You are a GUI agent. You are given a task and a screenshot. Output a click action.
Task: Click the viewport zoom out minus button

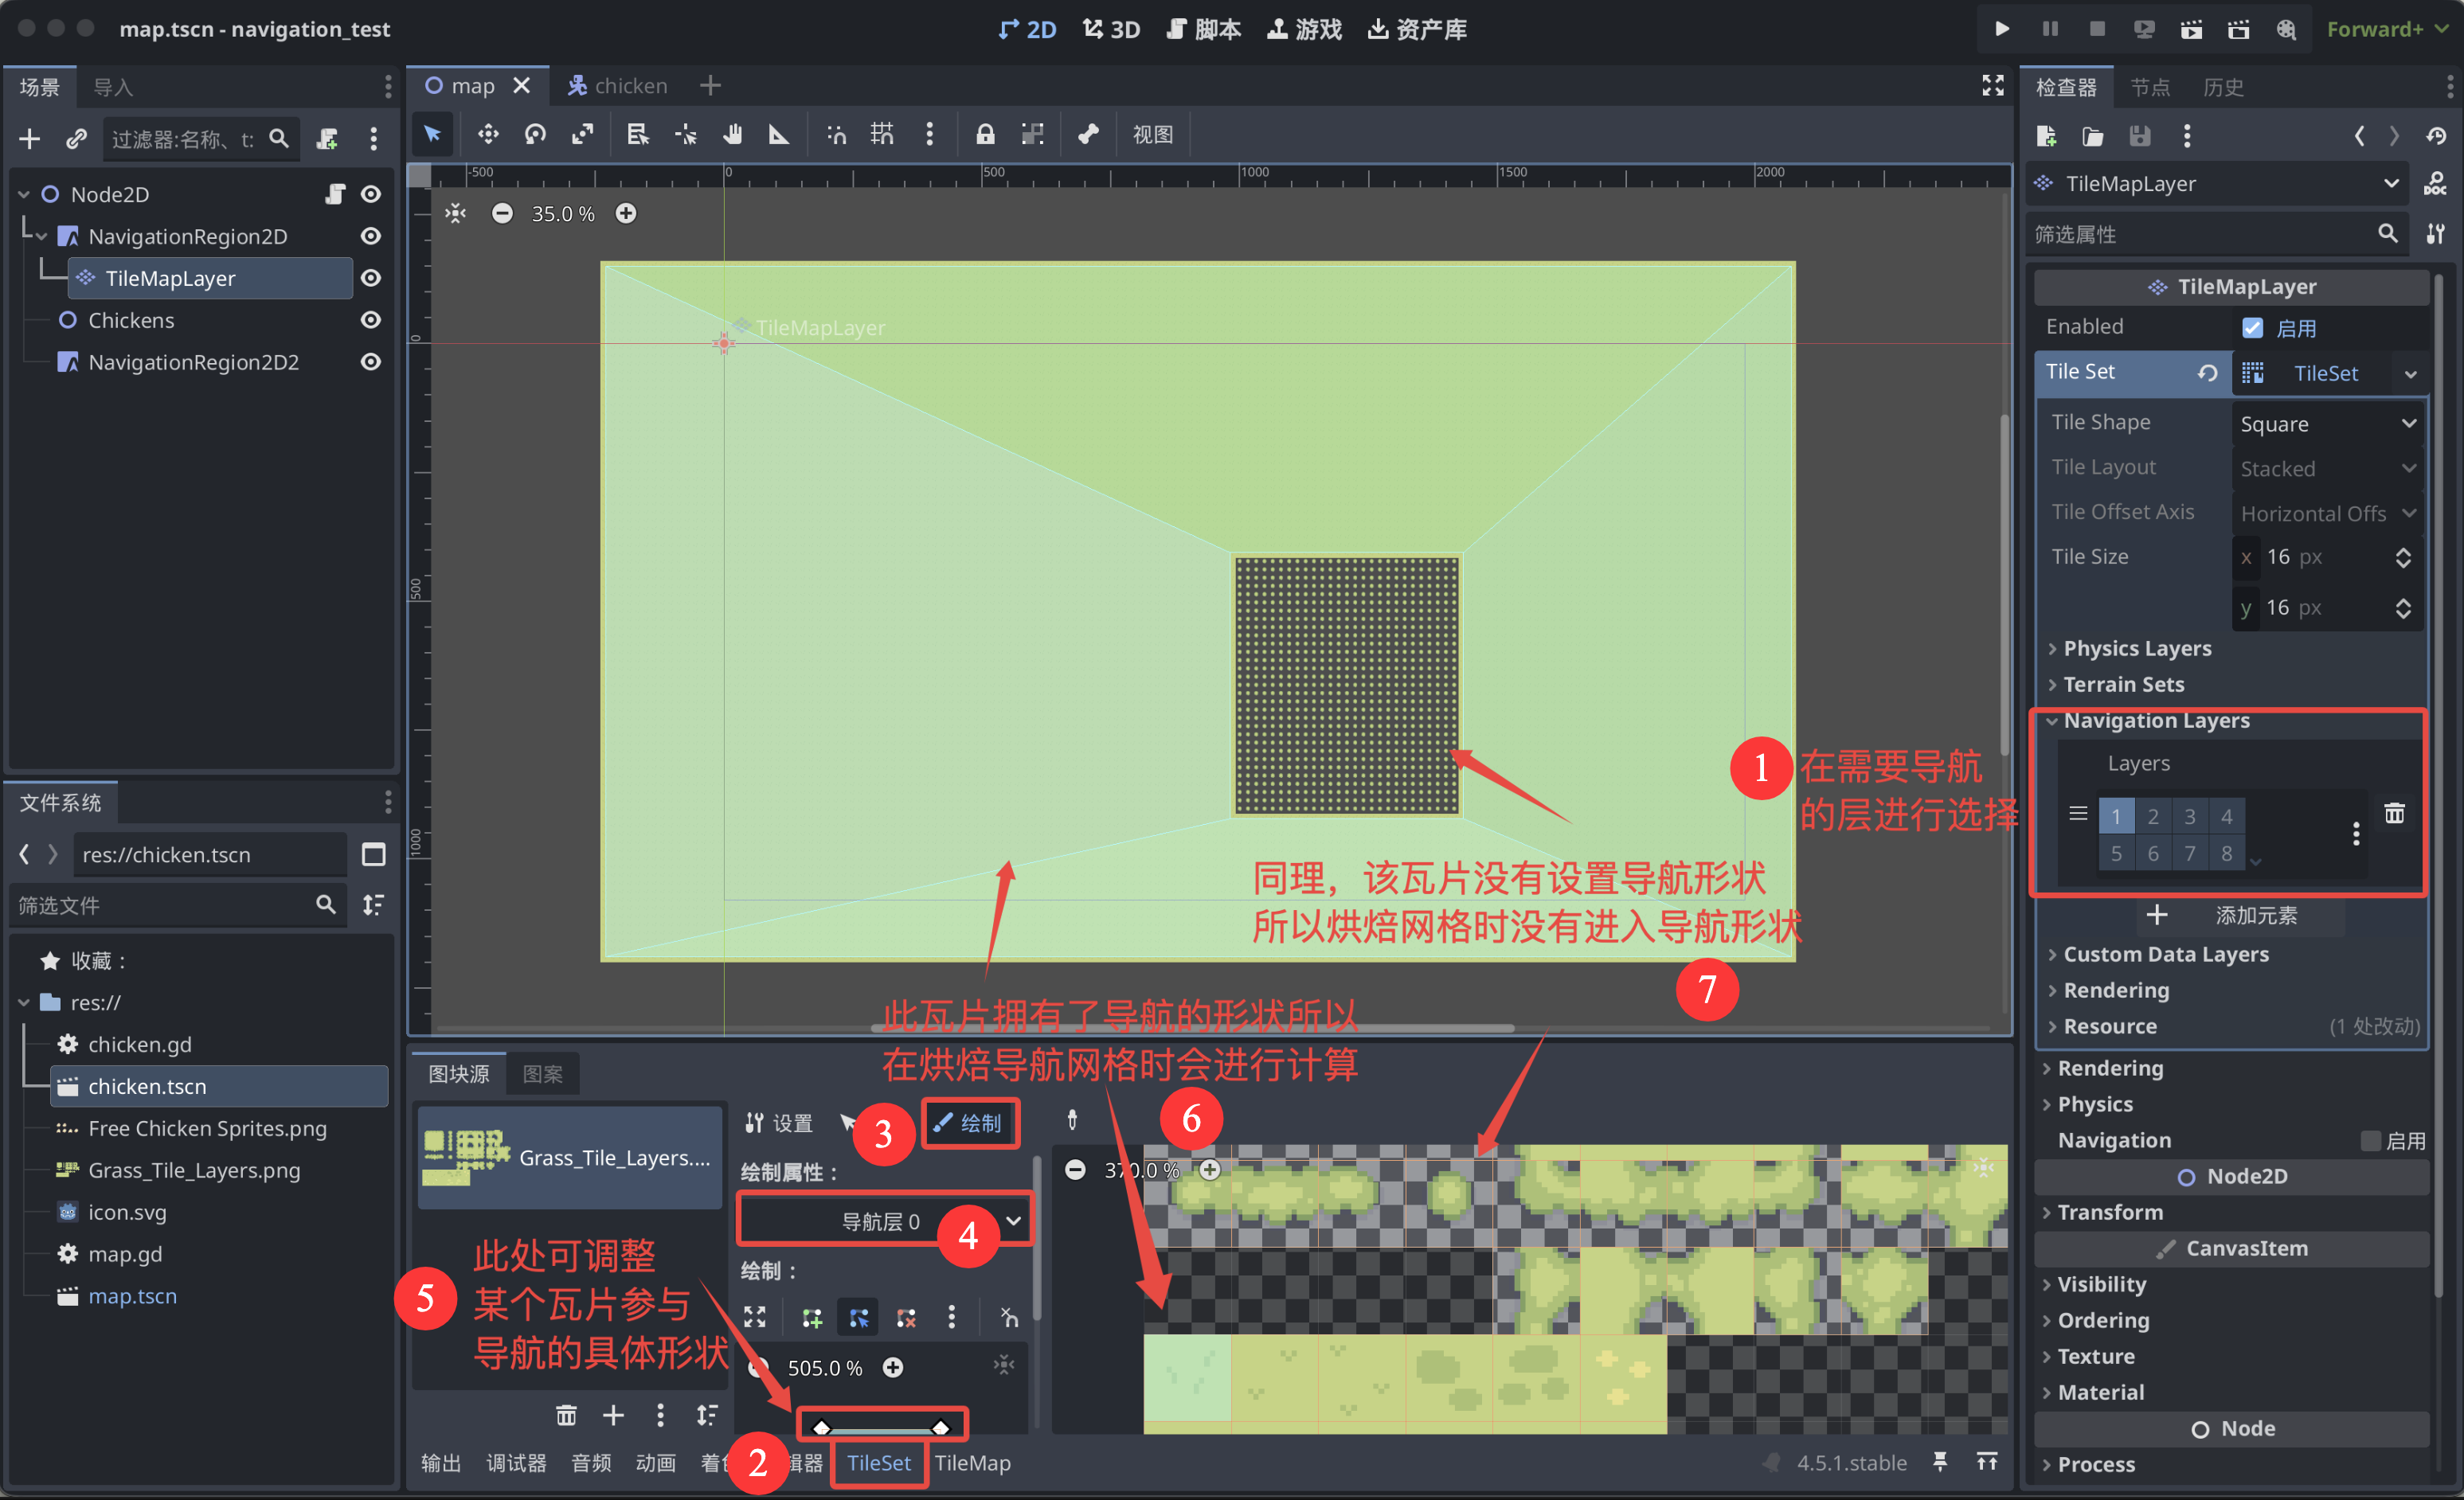pyautogui.click(x=503, y=213)
